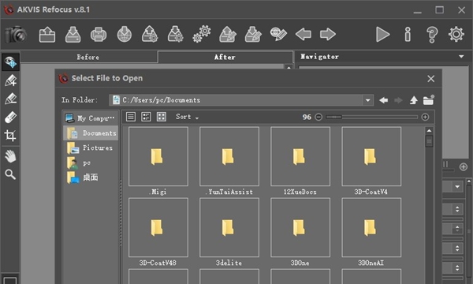Screen dimensions: 473x284
Task: Go to parent folder with up arrow
Action: (x=414, y=100)
